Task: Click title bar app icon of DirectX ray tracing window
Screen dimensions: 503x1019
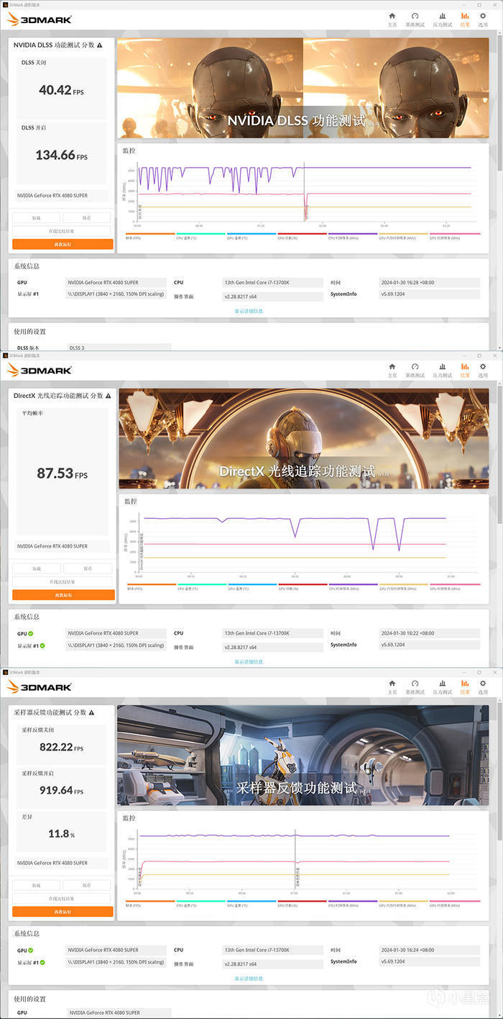Action: [x=6, y=355]
